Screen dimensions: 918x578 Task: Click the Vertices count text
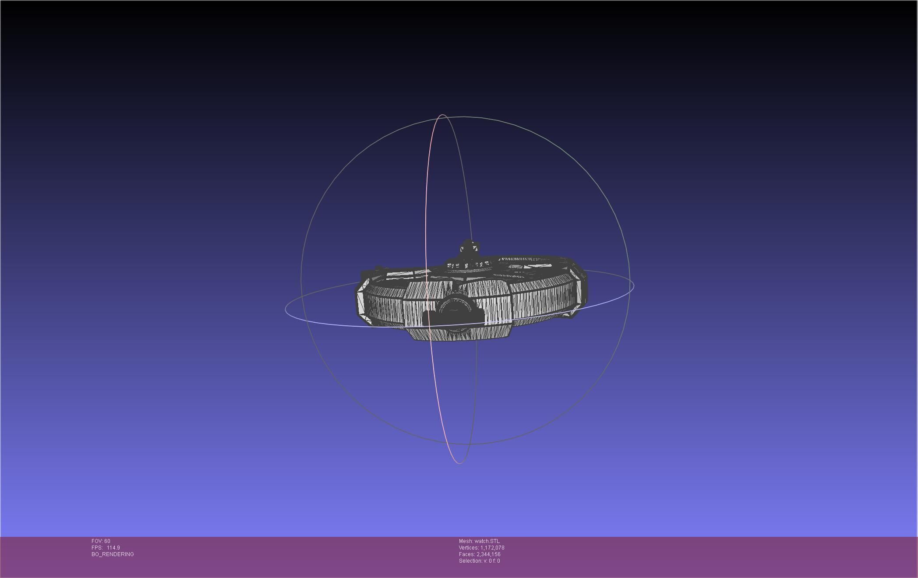point(481,548)
